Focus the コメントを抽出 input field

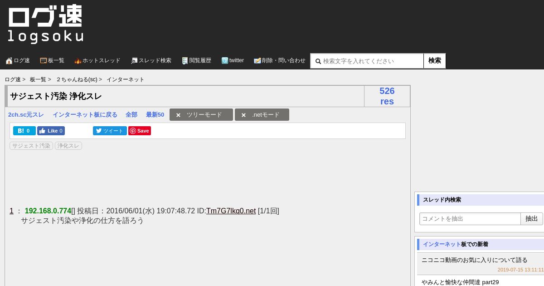pos(470,219)
